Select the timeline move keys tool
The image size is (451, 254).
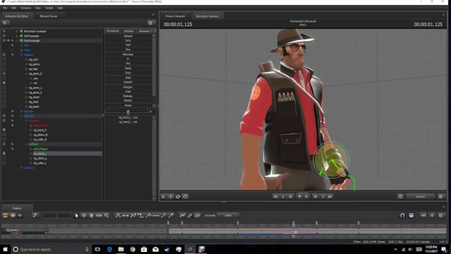pyautogui.click(x=84, y=215)
